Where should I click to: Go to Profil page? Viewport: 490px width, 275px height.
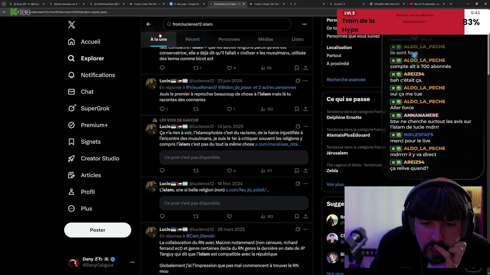coord(81,192)
